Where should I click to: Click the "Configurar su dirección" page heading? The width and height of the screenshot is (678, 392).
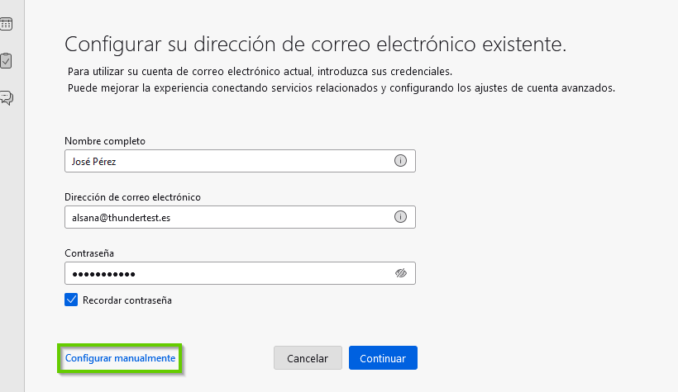click(x=315, y=44)
